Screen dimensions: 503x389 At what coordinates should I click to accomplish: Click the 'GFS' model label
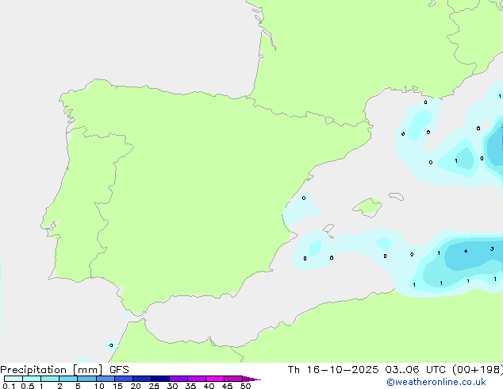[119, 370]
